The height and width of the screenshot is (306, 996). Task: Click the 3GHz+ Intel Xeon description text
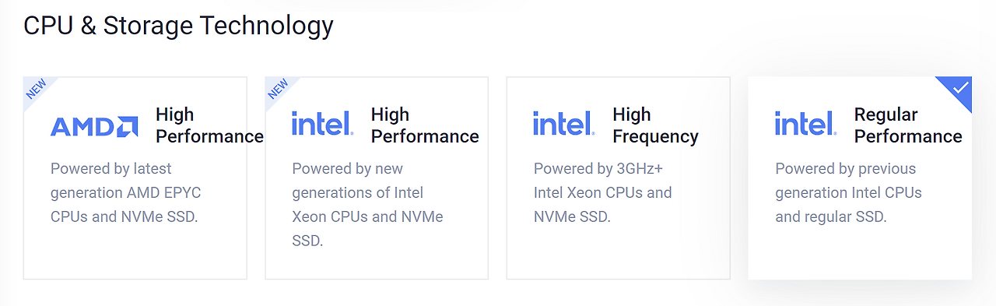pyautogui.click(x=602, y=192)
